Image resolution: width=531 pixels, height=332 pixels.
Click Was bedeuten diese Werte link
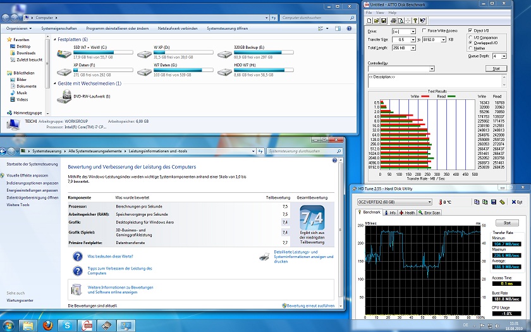110,257
